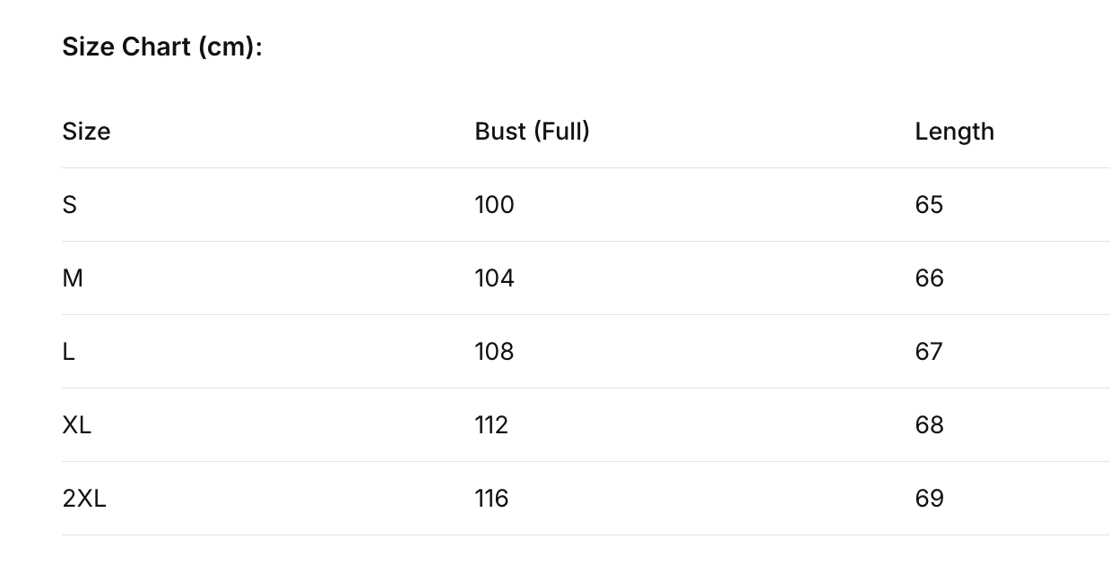Select the Length column header
The width and height of the screenshot is (1110, 564).
click(954, 132)
